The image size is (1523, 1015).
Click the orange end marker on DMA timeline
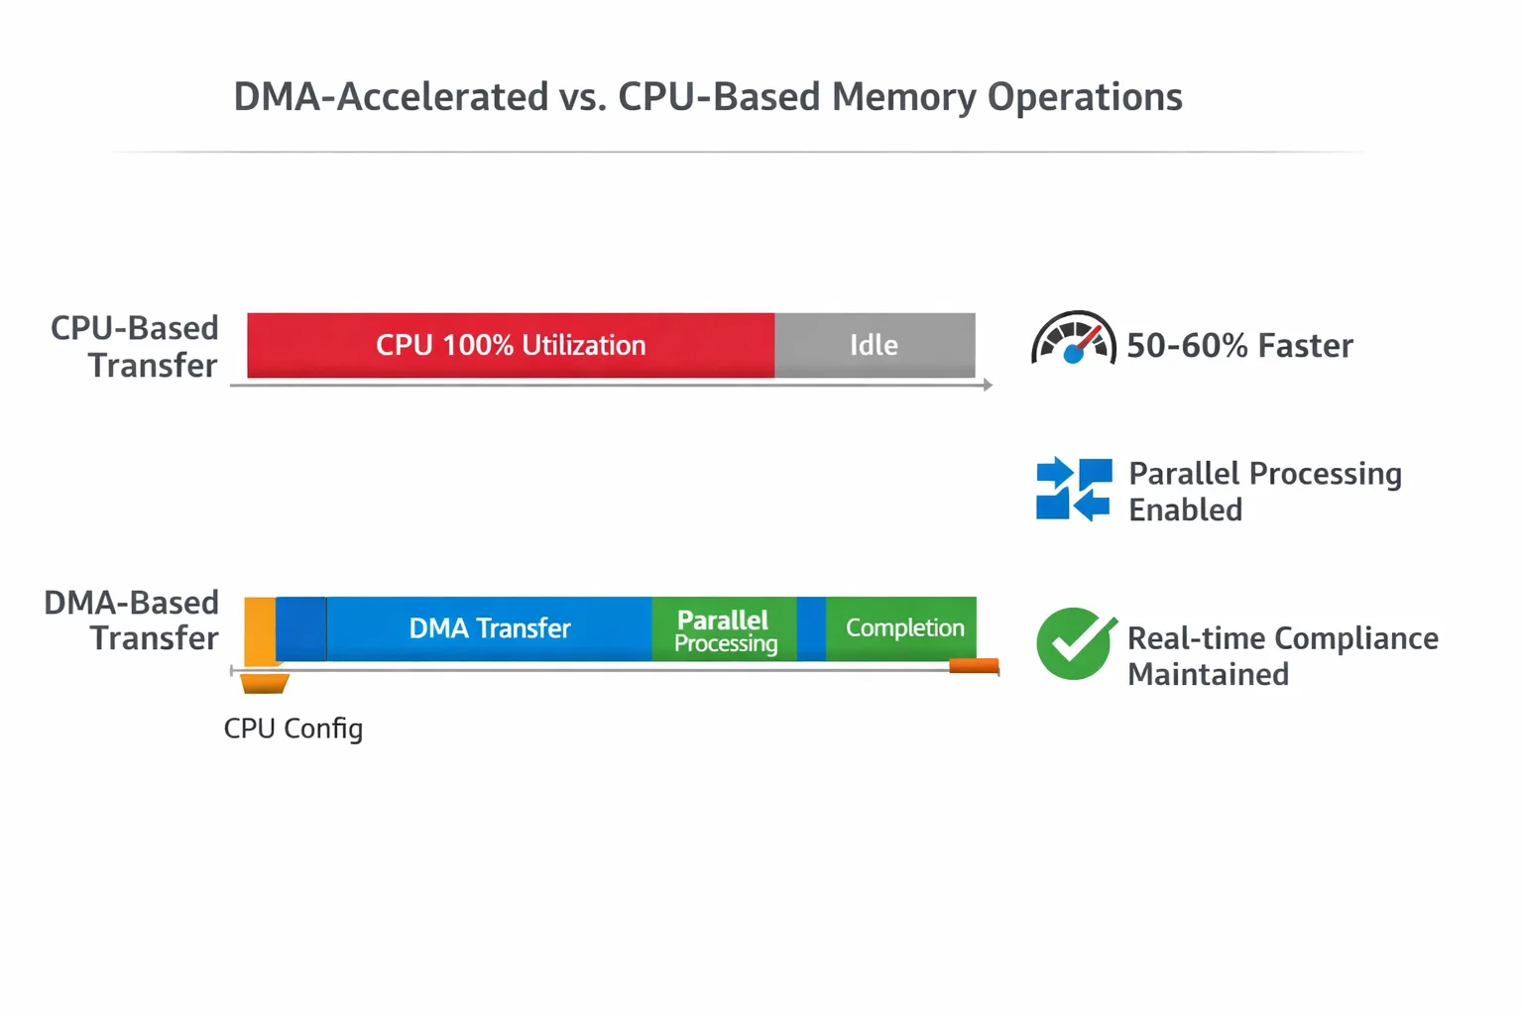[x=974, y=666]
